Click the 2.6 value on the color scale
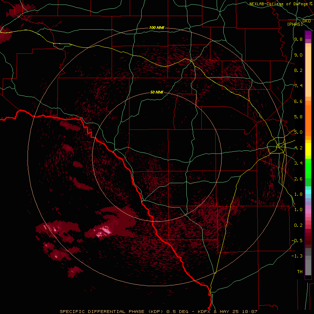This screenshot has height=314, width=314. (298, 179)
